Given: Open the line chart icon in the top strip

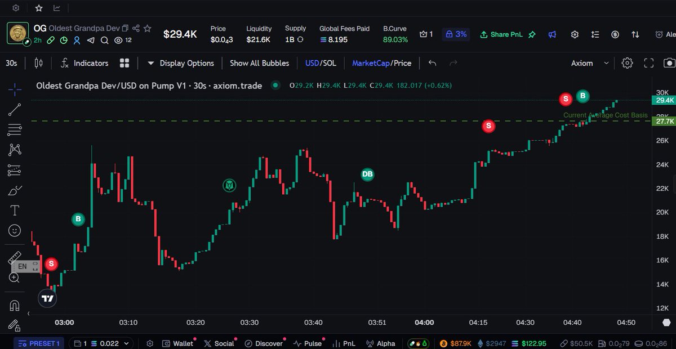Looking at the screenshot, I should (57, 8).
